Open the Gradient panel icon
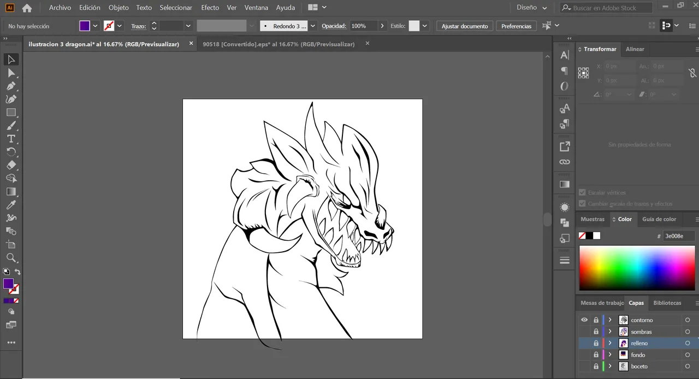 click(x=565, y=184)
